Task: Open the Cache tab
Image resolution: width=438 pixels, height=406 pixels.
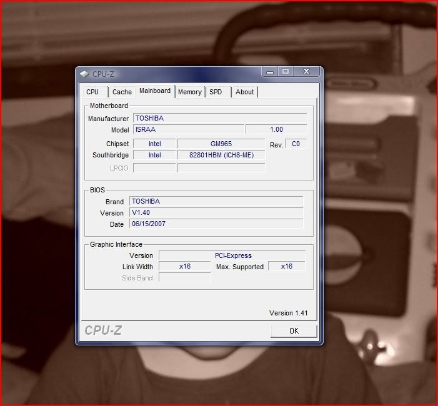Action: pyautogui.click(x=122, y=92)
